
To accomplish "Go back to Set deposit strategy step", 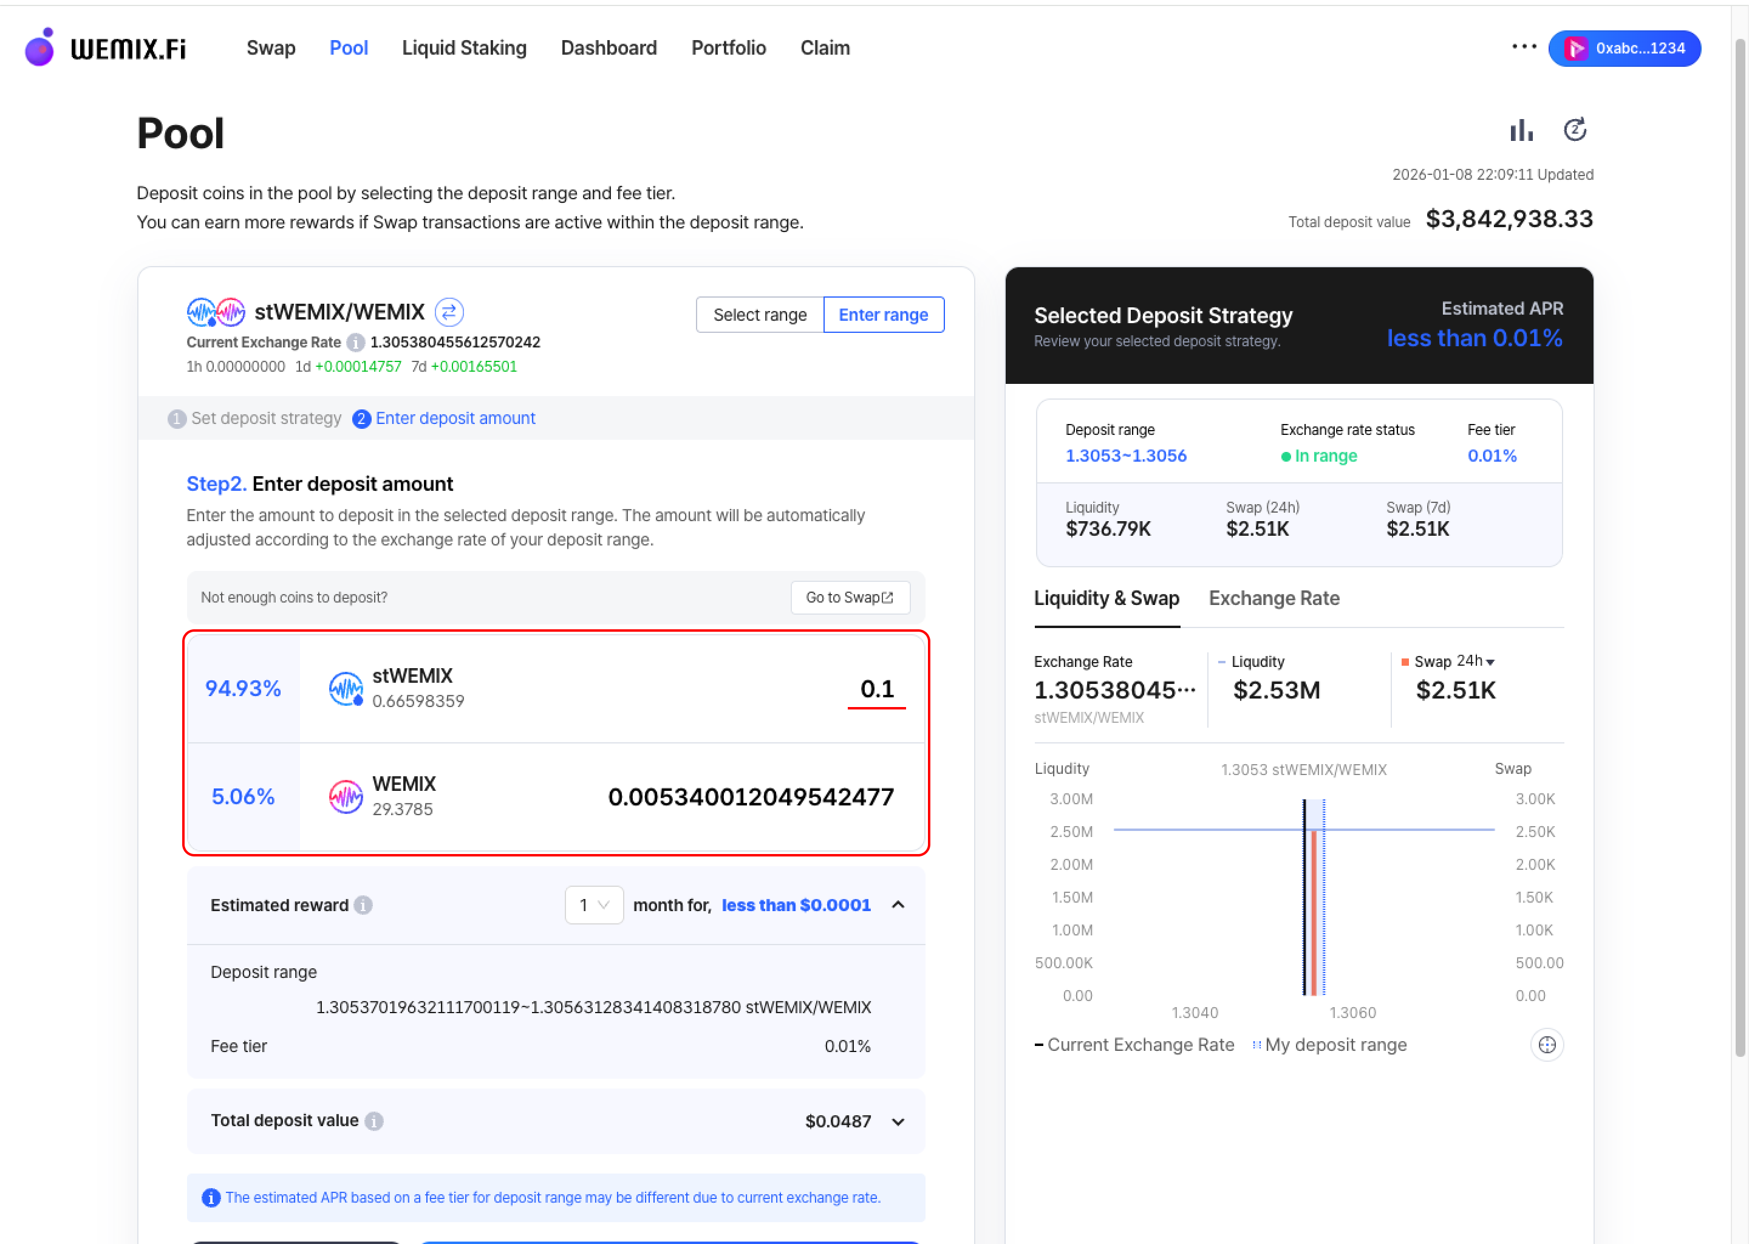I will [x=255, y=419].
